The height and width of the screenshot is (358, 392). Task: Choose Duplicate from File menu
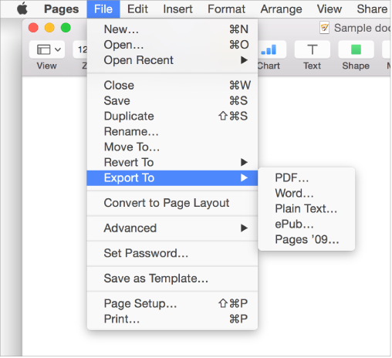[x=172, y=116]
